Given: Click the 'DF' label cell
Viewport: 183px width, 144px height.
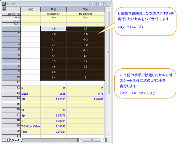Looking at the screenshot, I should [x=30, y=110].
